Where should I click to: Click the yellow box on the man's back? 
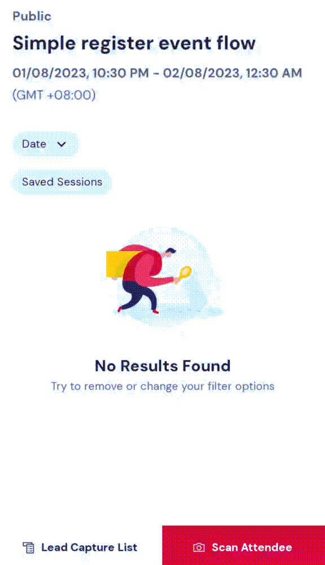[x=118, y=264]
